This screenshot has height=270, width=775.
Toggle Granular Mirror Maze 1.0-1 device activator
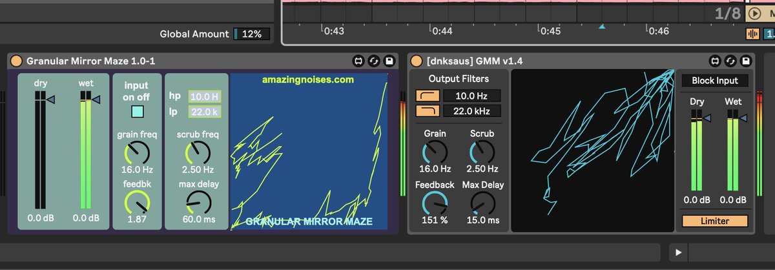coord(17,61)
